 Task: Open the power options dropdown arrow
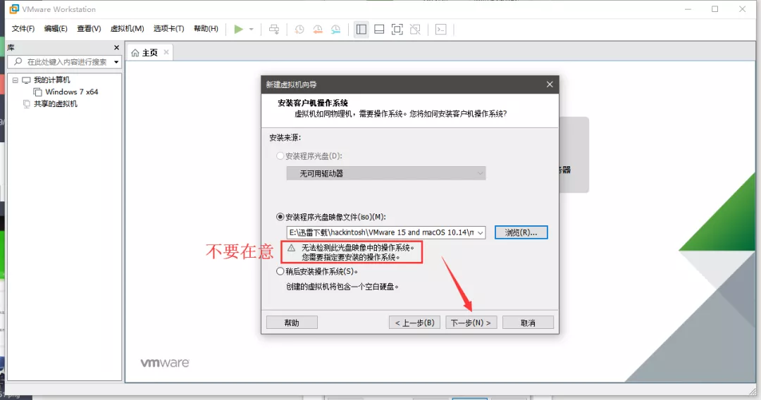pos(252,29)
